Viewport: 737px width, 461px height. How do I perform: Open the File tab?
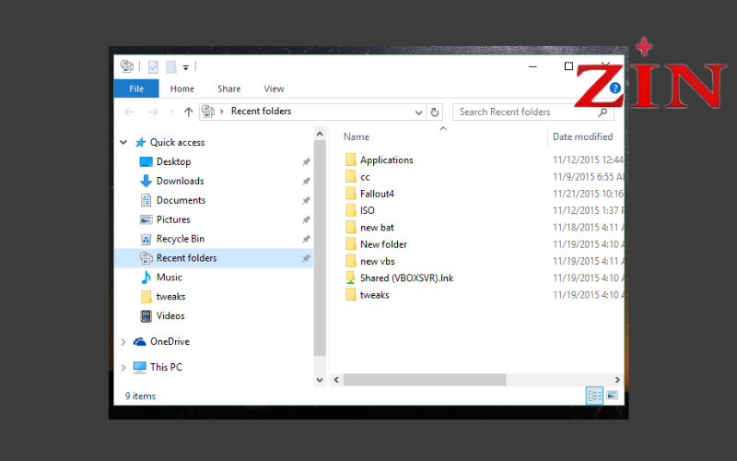coord(136,89)
